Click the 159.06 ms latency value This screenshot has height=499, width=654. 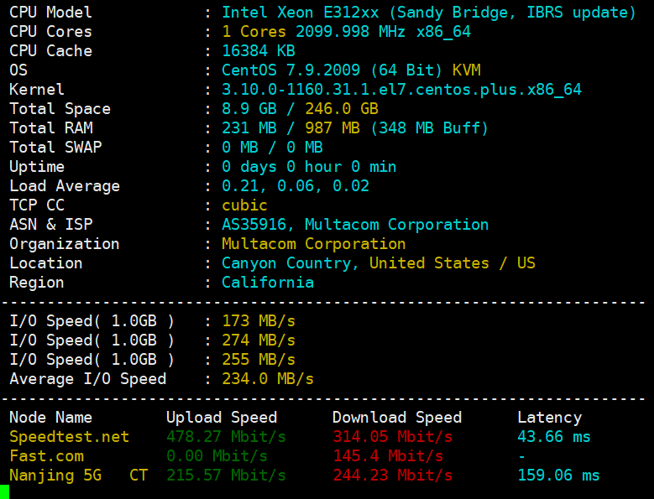[x=558, y=476]
